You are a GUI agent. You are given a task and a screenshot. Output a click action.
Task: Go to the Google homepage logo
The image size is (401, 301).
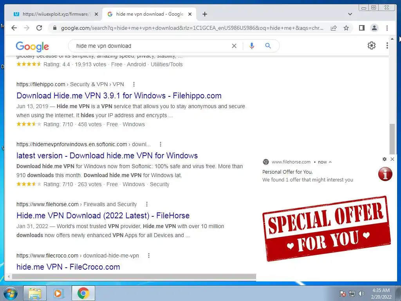32,46
